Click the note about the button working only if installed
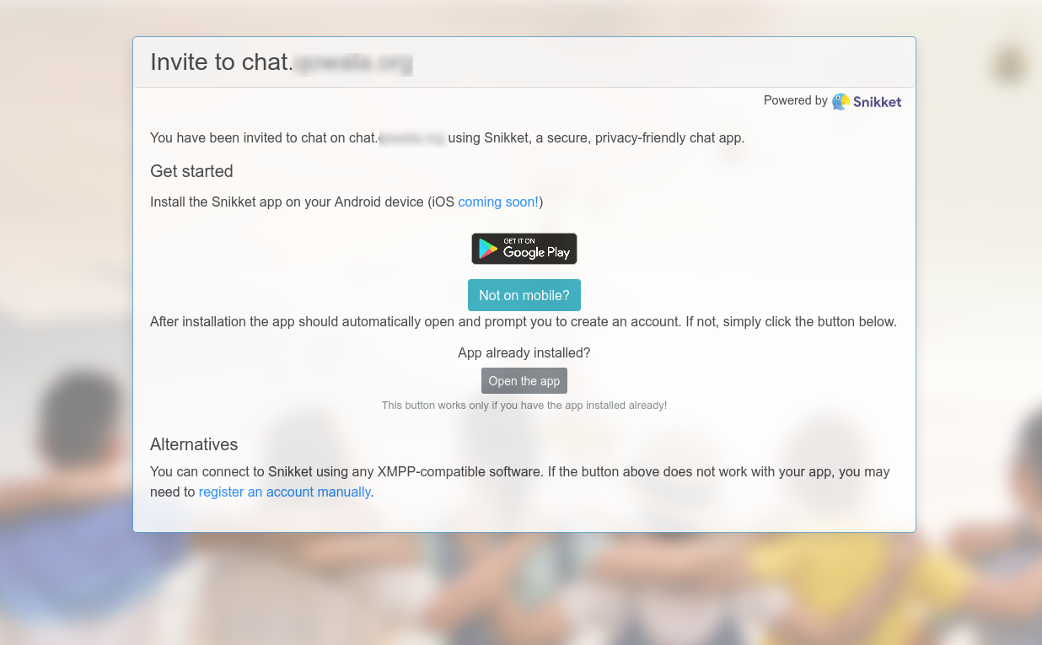The height and width of the screenshot is (645, 1042). tap(524, 406)
